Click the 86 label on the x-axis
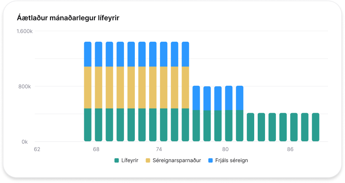The image size is (345, 183). [x=290, y=149]
